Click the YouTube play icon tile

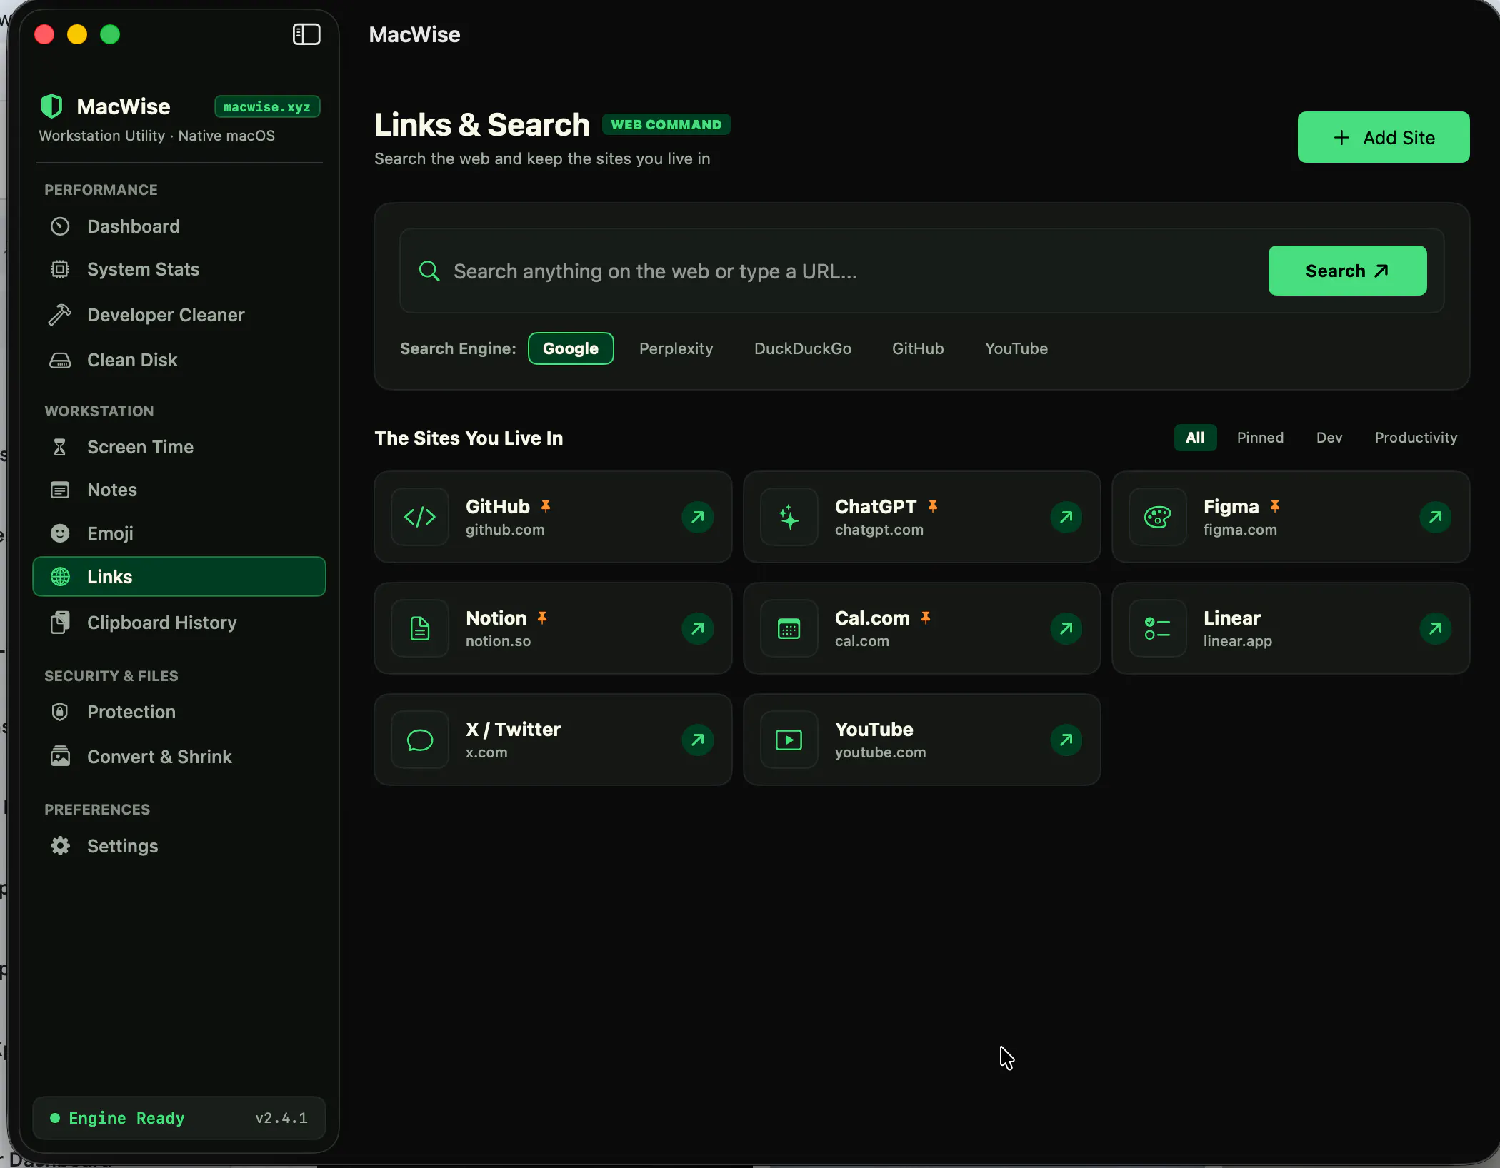tap(789, 740)
